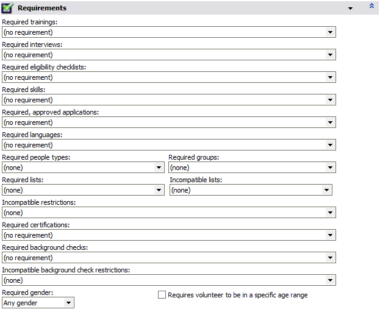
Task: Open the Required groups dropdown
Action: pos(330,168)
